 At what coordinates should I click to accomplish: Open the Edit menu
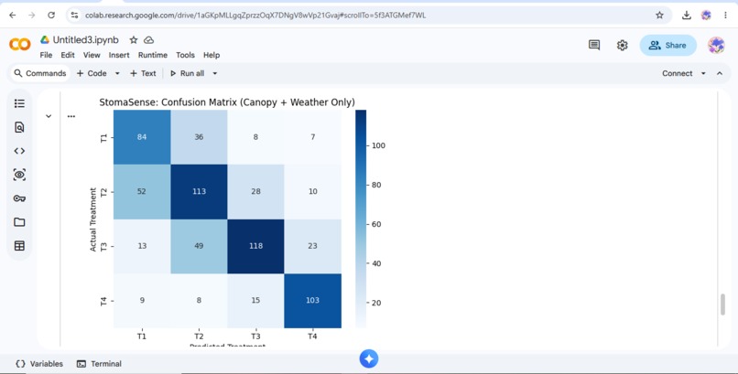[x=68, y=55]
